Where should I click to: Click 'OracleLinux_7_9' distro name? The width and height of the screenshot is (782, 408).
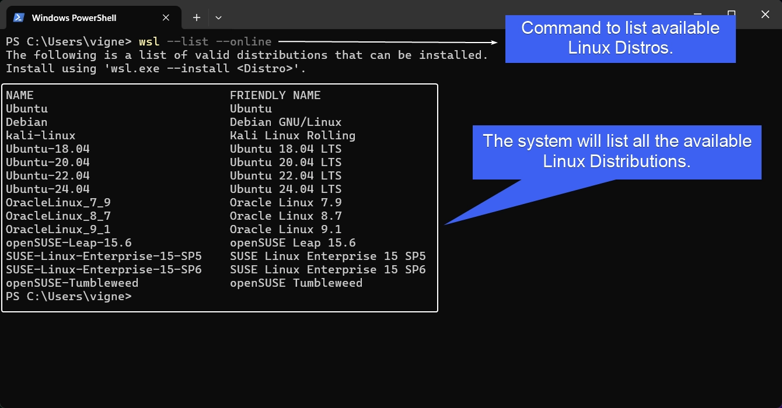[58, 203]
